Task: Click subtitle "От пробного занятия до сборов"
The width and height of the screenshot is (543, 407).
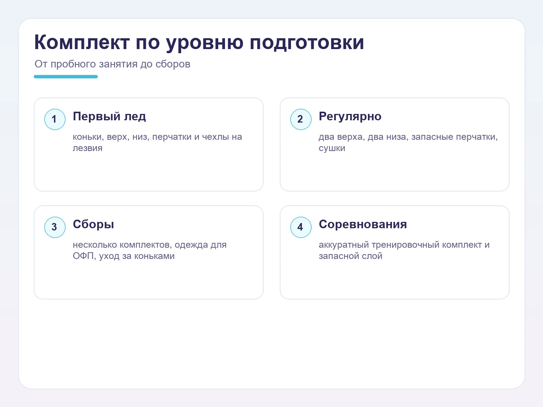Action: click(x=112, y=64)
